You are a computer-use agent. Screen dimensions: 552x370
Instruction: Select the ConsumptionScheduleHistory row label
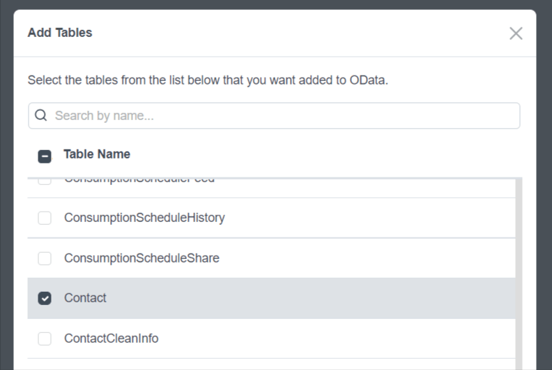(144, 218)
